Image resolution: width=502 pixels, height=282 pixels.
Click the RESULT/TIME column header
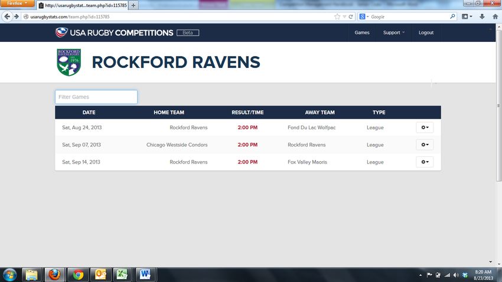(x=247, y=113)
